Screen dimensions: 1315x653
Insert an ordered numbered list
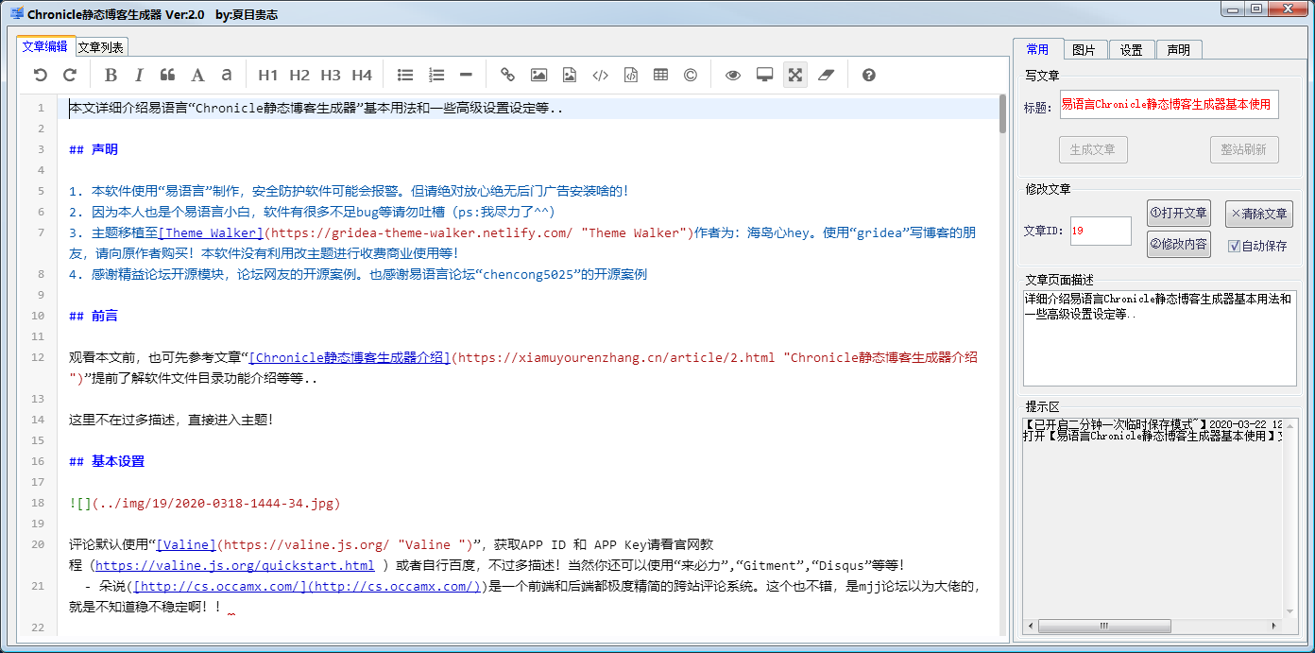pos(436,76)
